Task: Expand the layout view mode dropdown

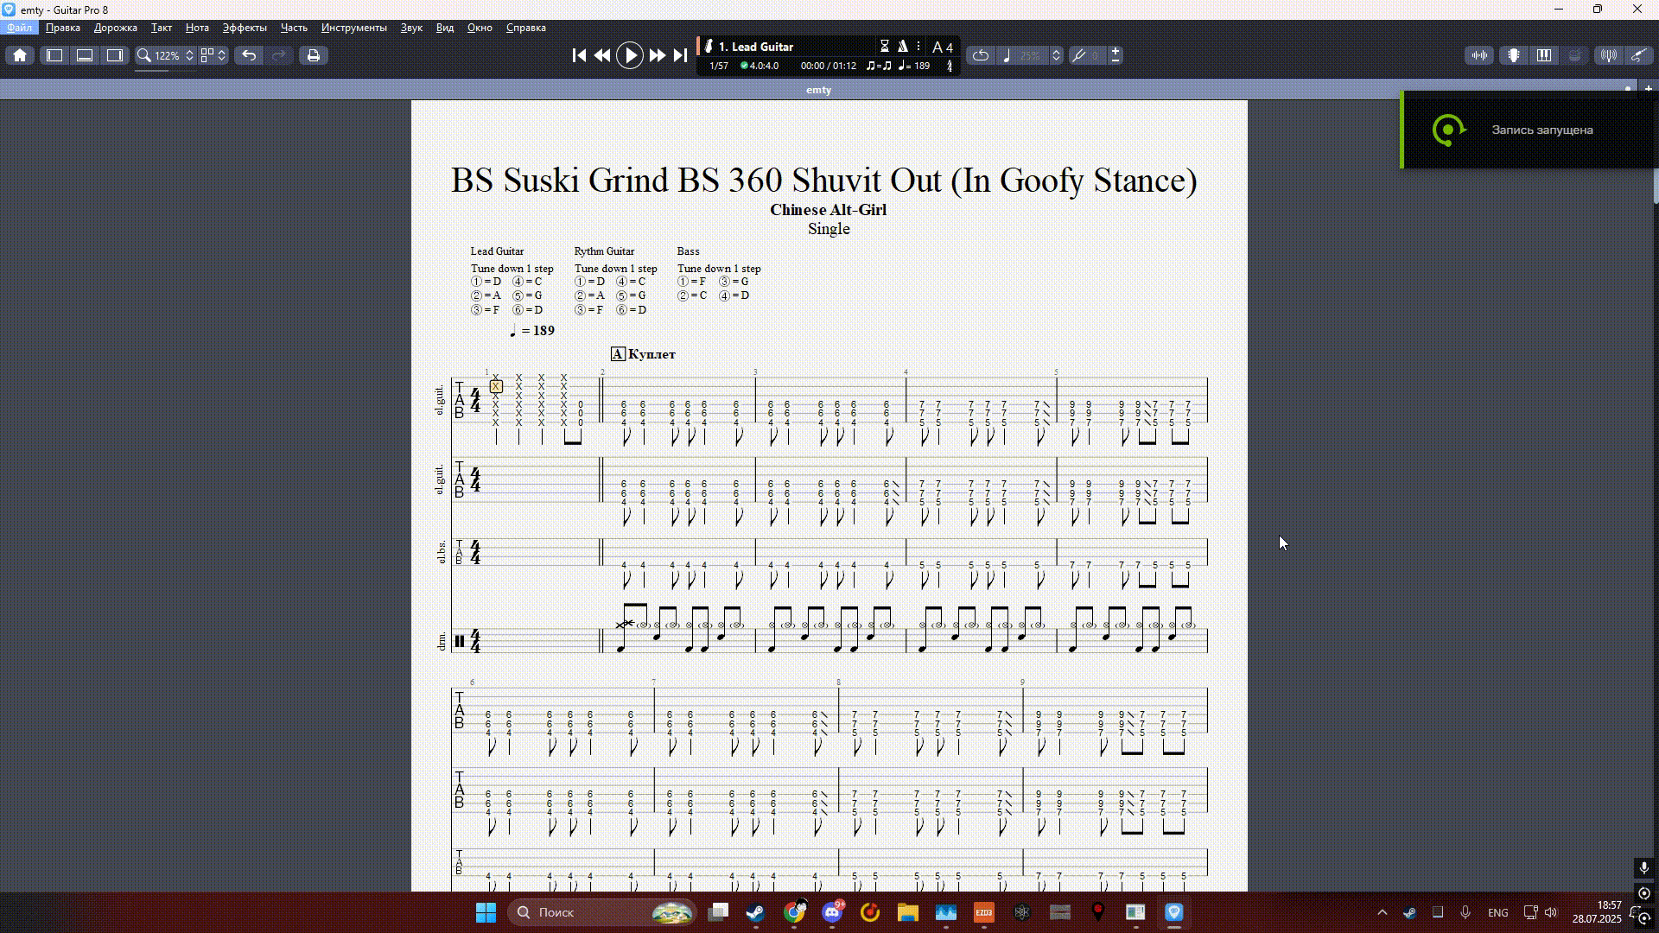Action: tap(213, 55)
